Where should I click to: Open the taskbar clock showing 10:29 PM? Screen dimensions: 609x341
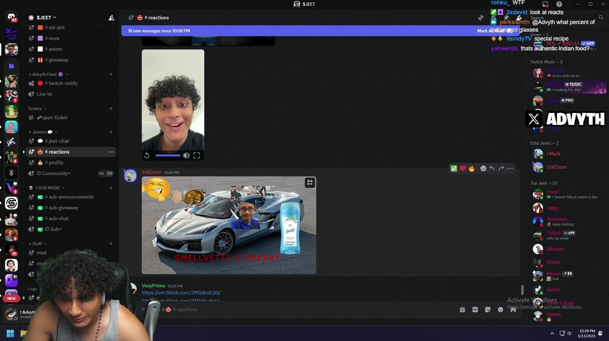tap(587, 333)
